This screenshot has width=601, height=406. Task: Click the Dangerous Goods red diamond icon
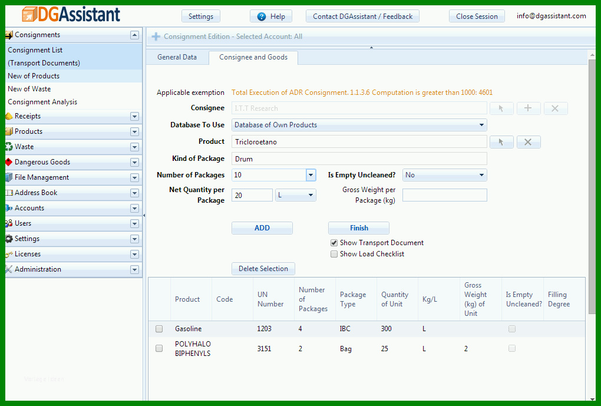(x=9, y=162)
